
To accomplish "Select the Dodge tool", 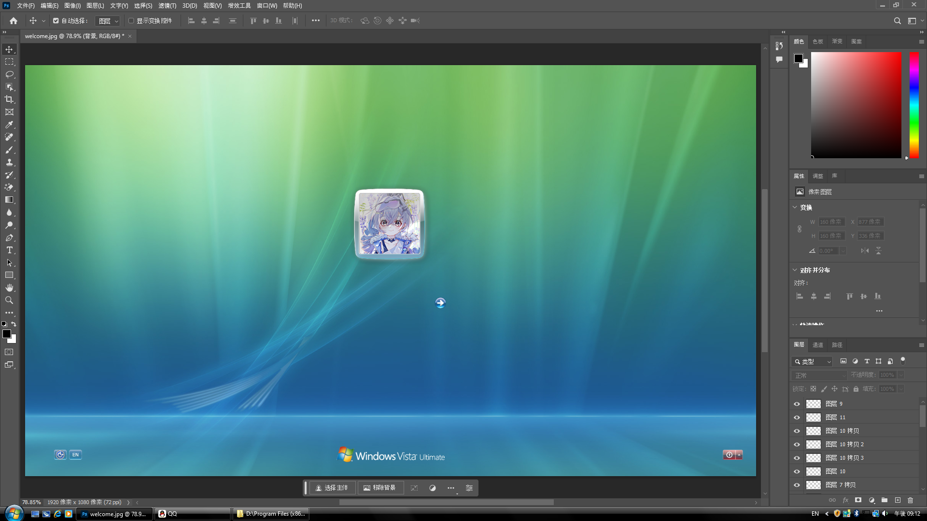I will pos(9,225).
